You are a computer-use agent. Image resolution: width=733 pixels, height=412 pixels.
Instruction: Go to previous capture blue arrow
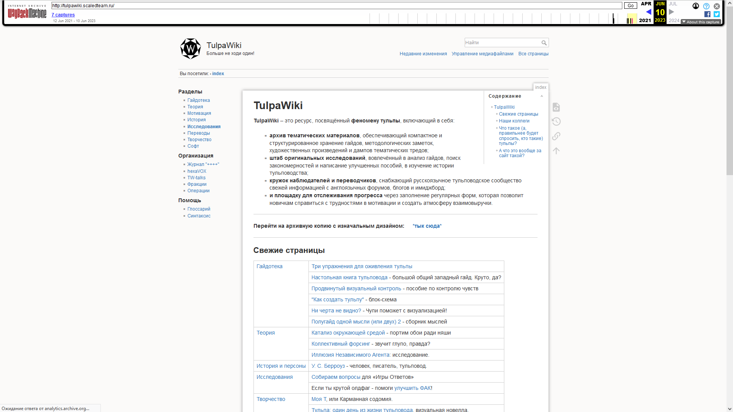pyautogui.click(x=648, y=12)
